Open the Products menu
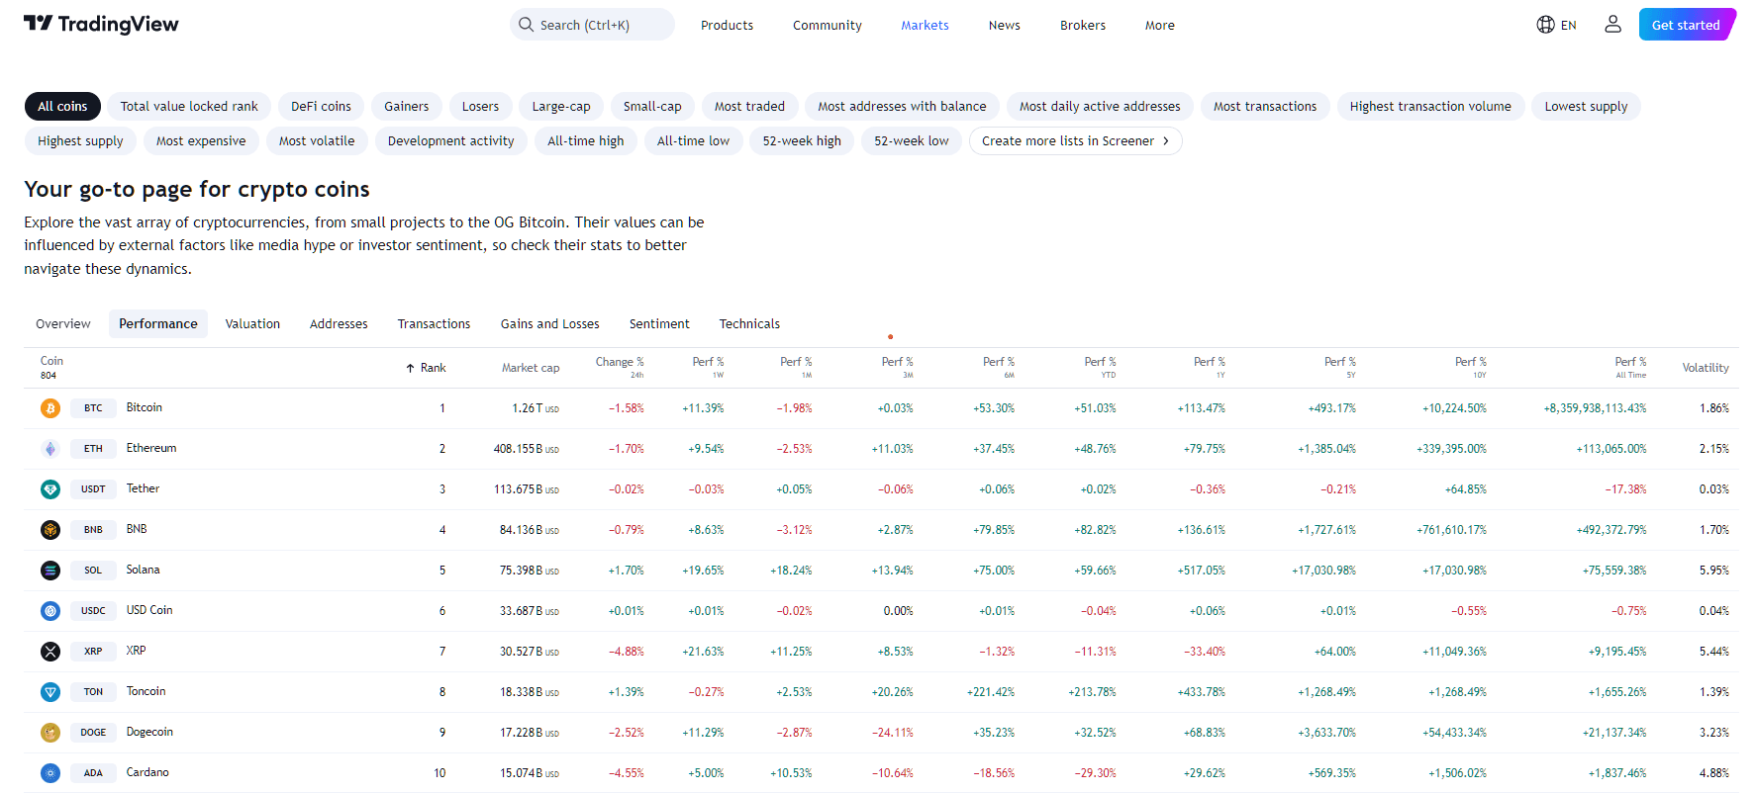This screenshot has height=793, width=1757. (x=727, y=25)
